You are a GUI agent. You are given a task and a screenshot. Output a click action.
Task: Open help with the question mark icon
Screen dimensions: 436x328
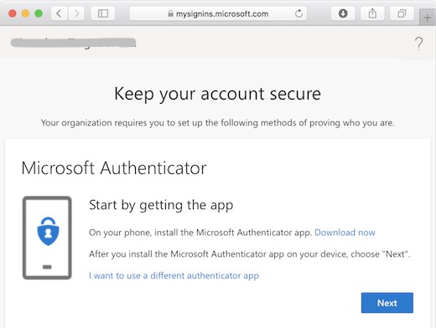(418, 44)
